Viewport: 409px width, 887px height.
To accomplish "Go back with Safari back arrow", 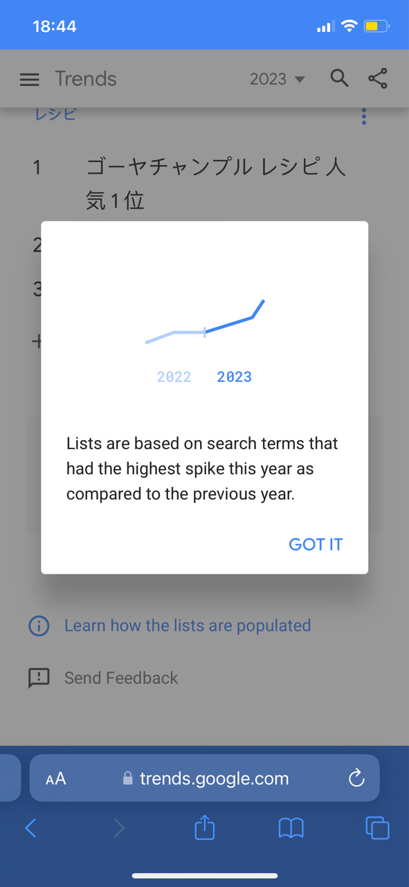I will click(x=30, y=827).
